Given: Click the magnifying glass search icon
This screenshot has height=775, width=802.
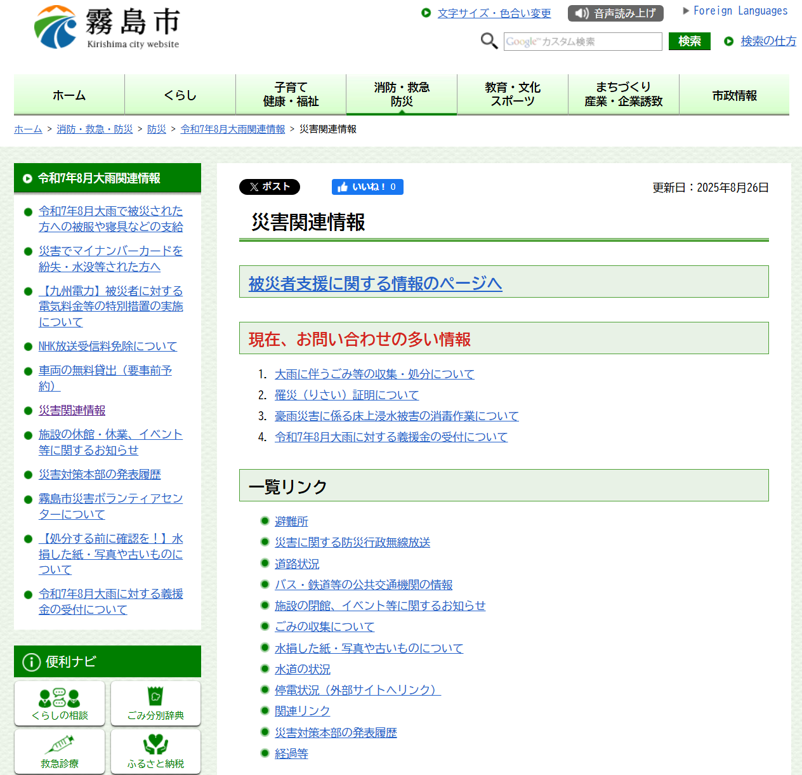Looking at the screenshot, I should pos(489,41).
